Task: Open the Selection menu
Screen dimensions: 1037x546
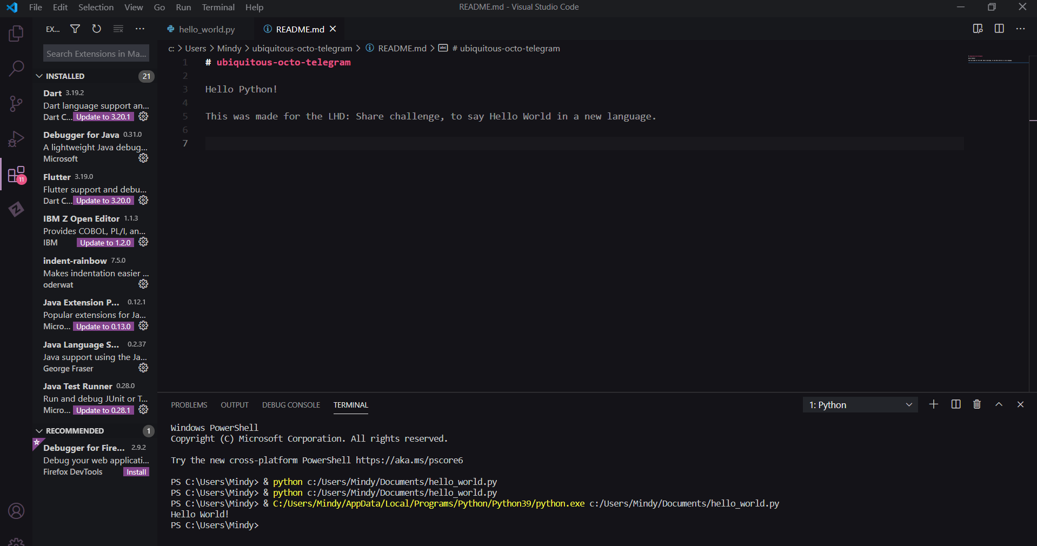Action: coord(96,7)
